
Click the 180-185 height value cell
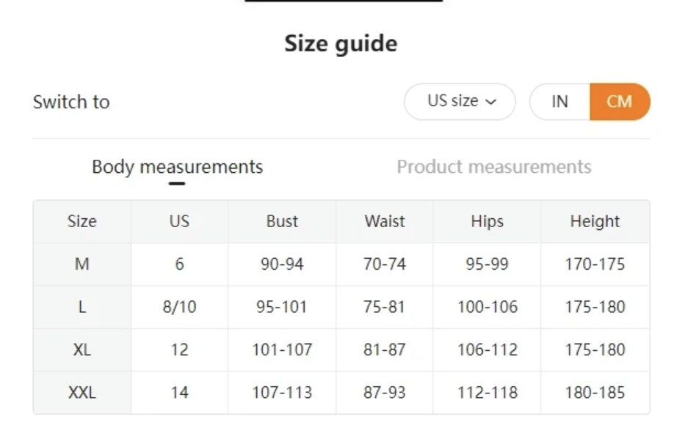[x=595, y=393]
